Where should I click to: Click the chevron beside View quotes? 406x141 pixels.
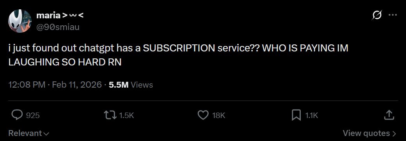[394, 134]
